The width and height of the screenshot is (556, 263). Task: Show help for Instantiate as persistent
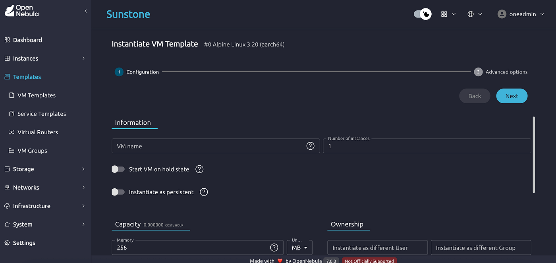point(204,192)
